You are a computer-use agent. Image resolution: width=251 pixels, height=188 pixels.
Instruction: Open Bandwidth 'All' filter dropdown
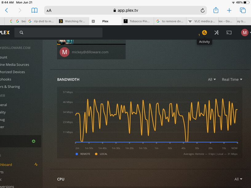(x=212, y=80)
